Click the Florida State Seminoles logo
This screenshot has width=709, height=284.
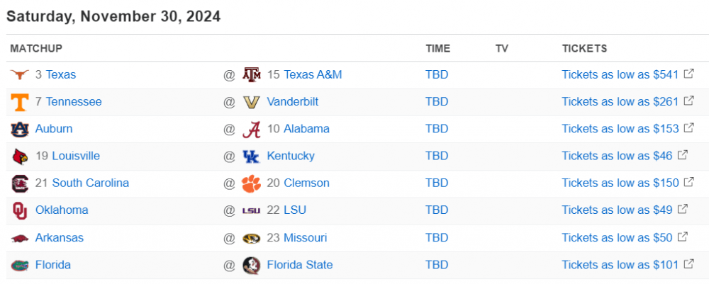point(251,265)
